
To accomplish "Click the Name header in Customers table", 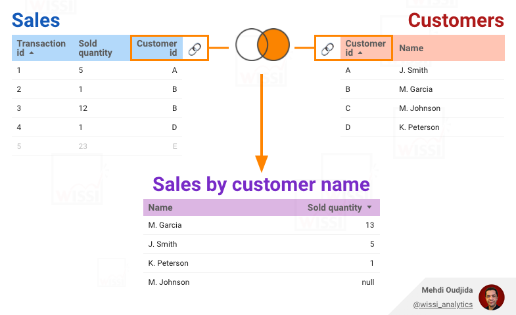I will click(x=411, y=48).
